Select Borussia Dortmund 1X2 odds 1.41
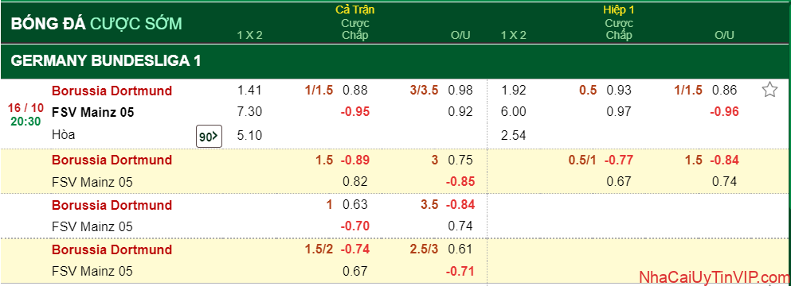Viewport: 791px width, 286px height. point(249,91)
